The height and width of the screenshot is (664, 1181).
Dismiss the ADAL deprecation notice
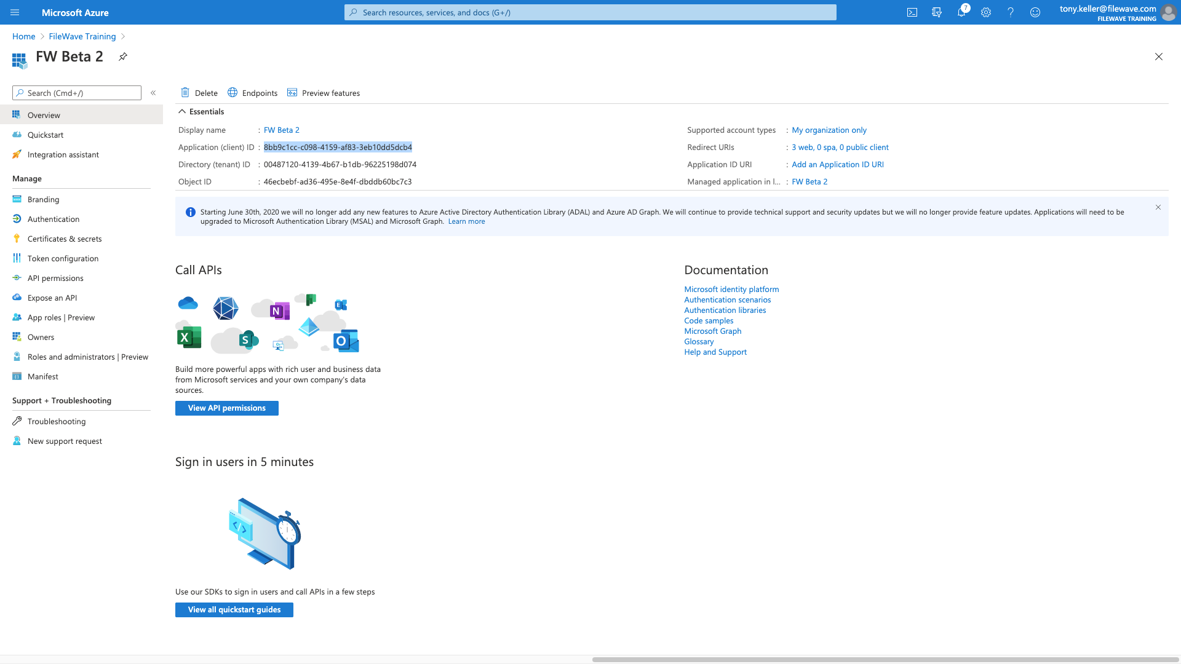[1158, 207]
